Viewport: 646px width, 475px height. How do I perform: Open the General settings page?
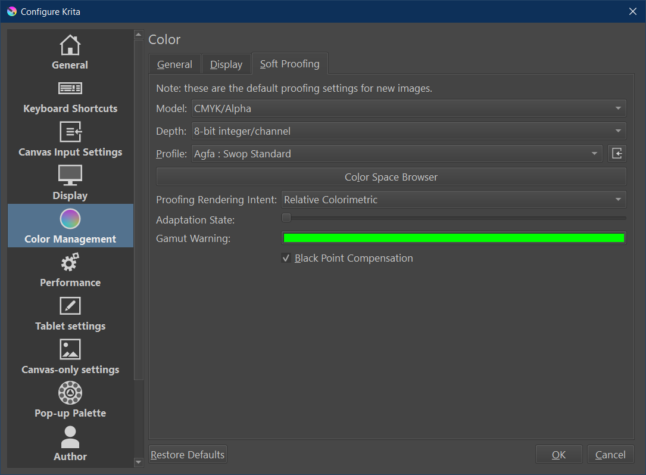coord(70,51)
